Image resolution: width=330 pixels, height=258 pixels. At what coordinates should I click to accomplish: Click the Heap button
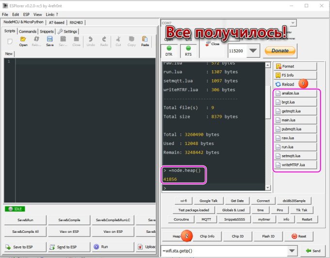tap(176, 236)
